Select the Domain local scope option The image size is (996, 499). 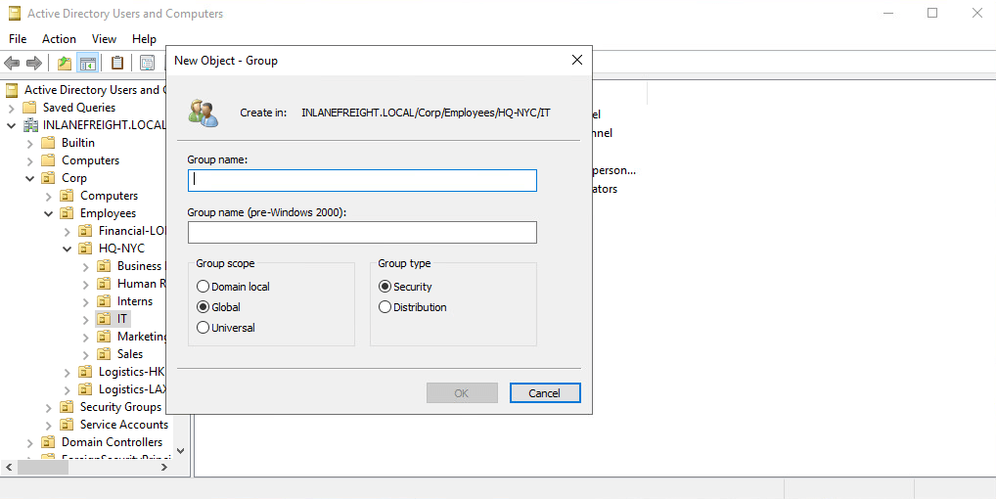233,287
